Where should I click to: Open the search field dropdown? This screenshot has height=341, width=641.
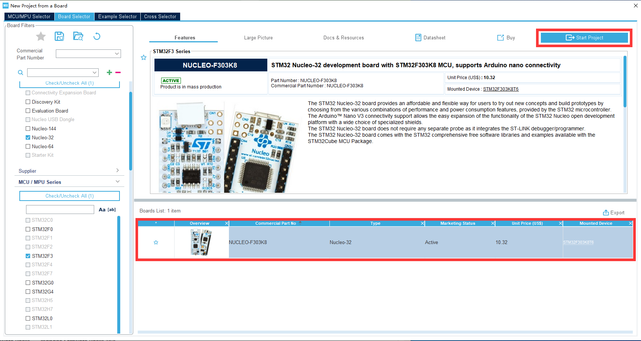pos(95,72)
